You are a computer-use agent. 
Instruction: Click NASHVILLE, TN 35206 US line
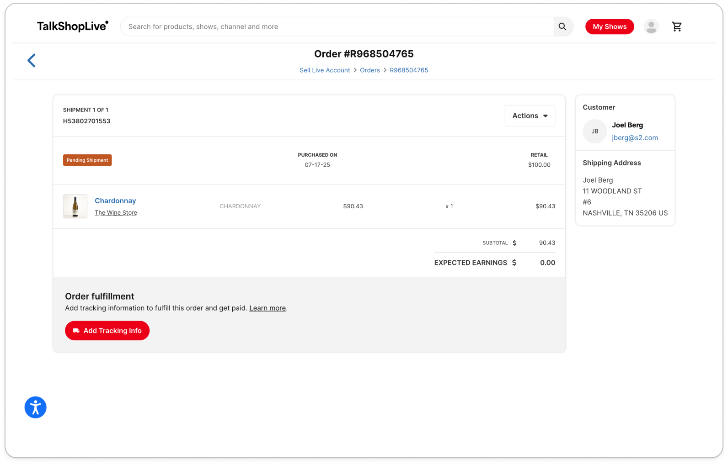point(625,213)
